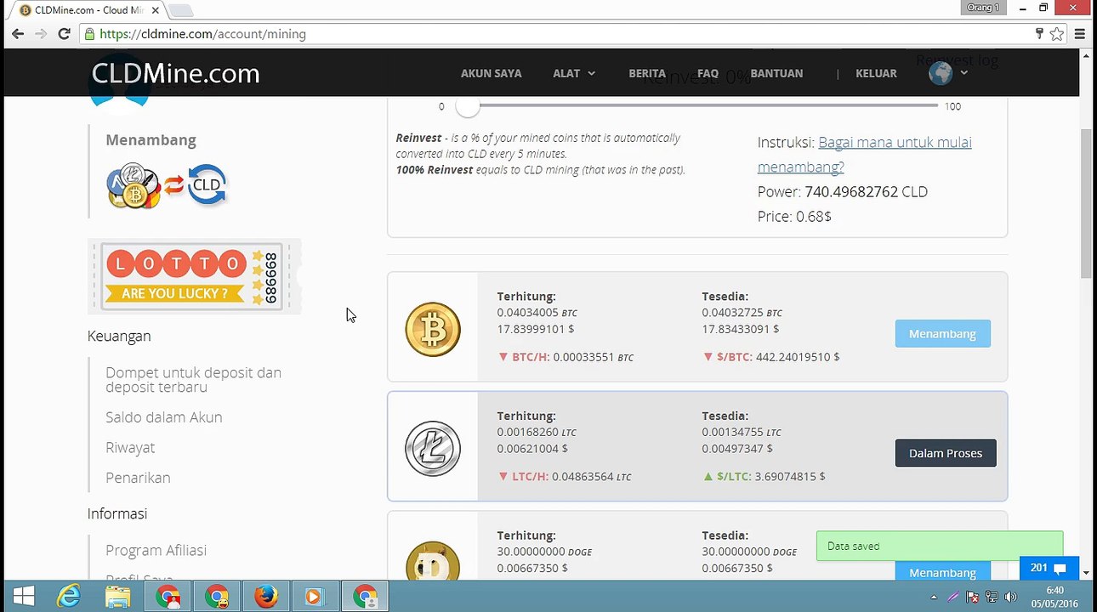Click the Dogecoin coin icon
1097x612 pixels.
coord(433,561)
